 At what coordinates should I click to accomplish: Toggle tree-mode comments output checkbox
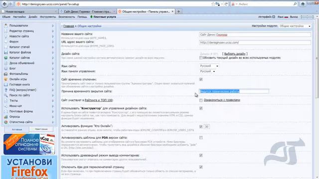point(201,156)
